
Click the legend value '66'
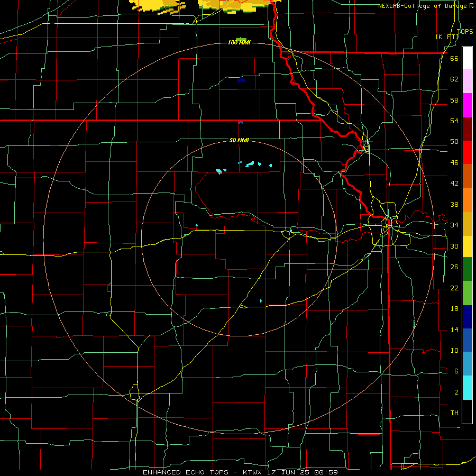454,58
